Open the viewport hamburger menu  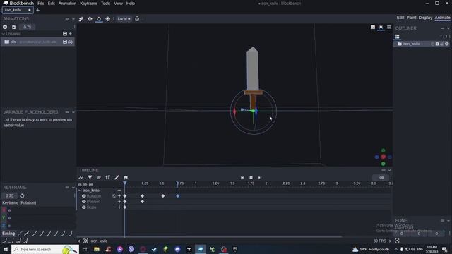[389, 27]
